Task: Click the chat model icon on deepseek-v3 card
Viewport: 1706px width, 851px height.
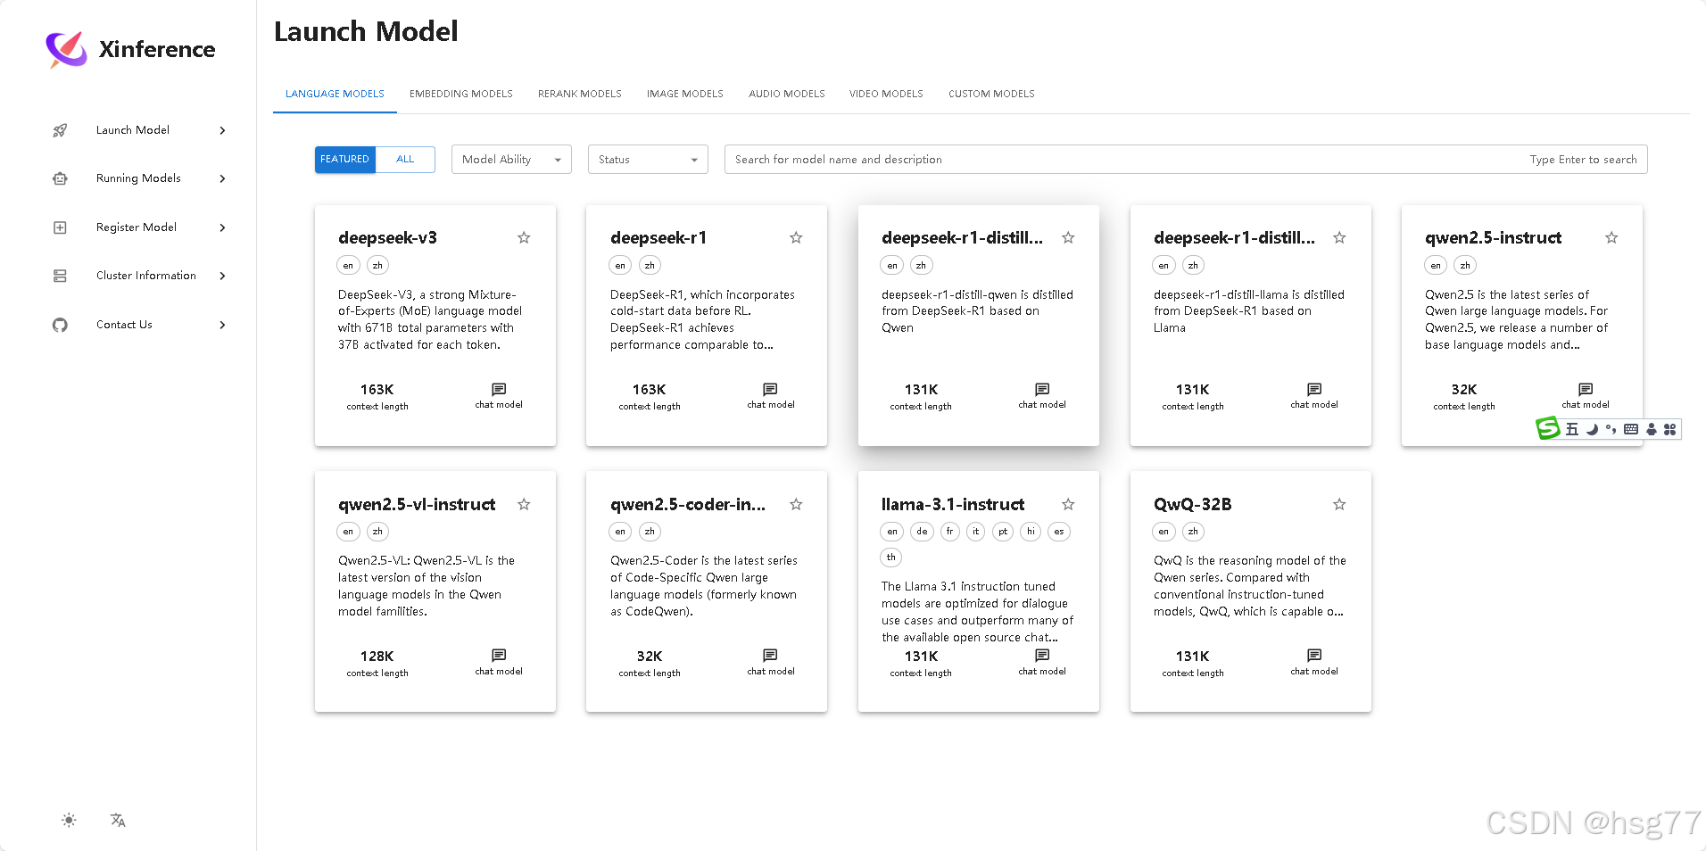Action: pyautogui.click(x=499, y=389)
